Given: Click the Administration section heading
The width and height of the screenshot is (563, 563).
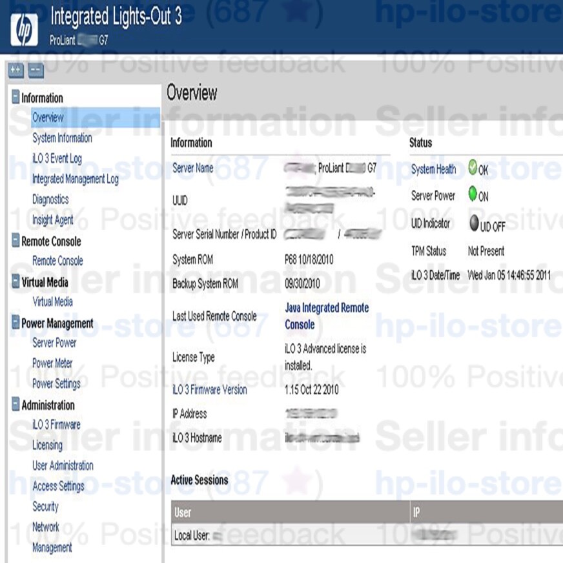Looking at the screenshot, I should [x=48, y=405].
